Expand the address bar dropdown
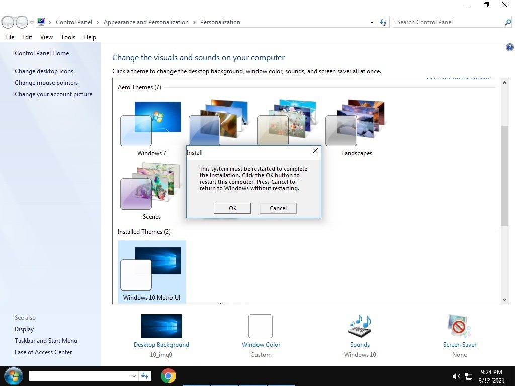Screen dimensions: 515x386 [372, 22]
